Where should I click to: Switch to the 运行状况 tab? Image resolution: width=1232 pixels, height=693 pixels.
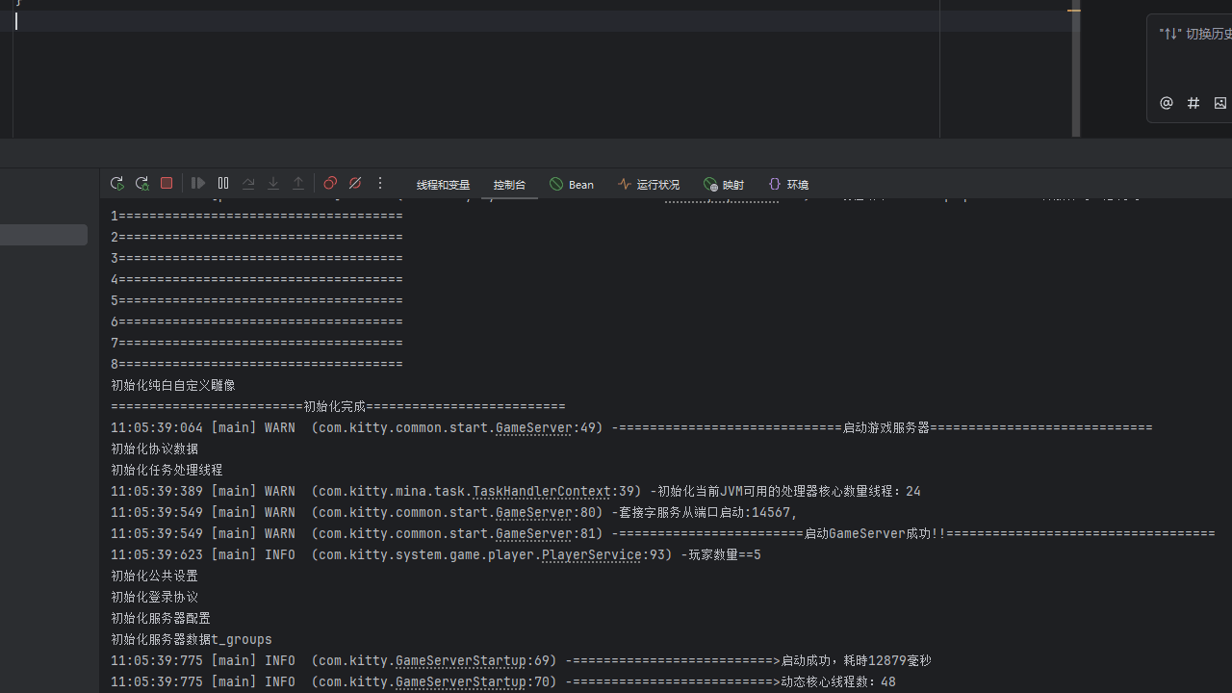point(650,185)
